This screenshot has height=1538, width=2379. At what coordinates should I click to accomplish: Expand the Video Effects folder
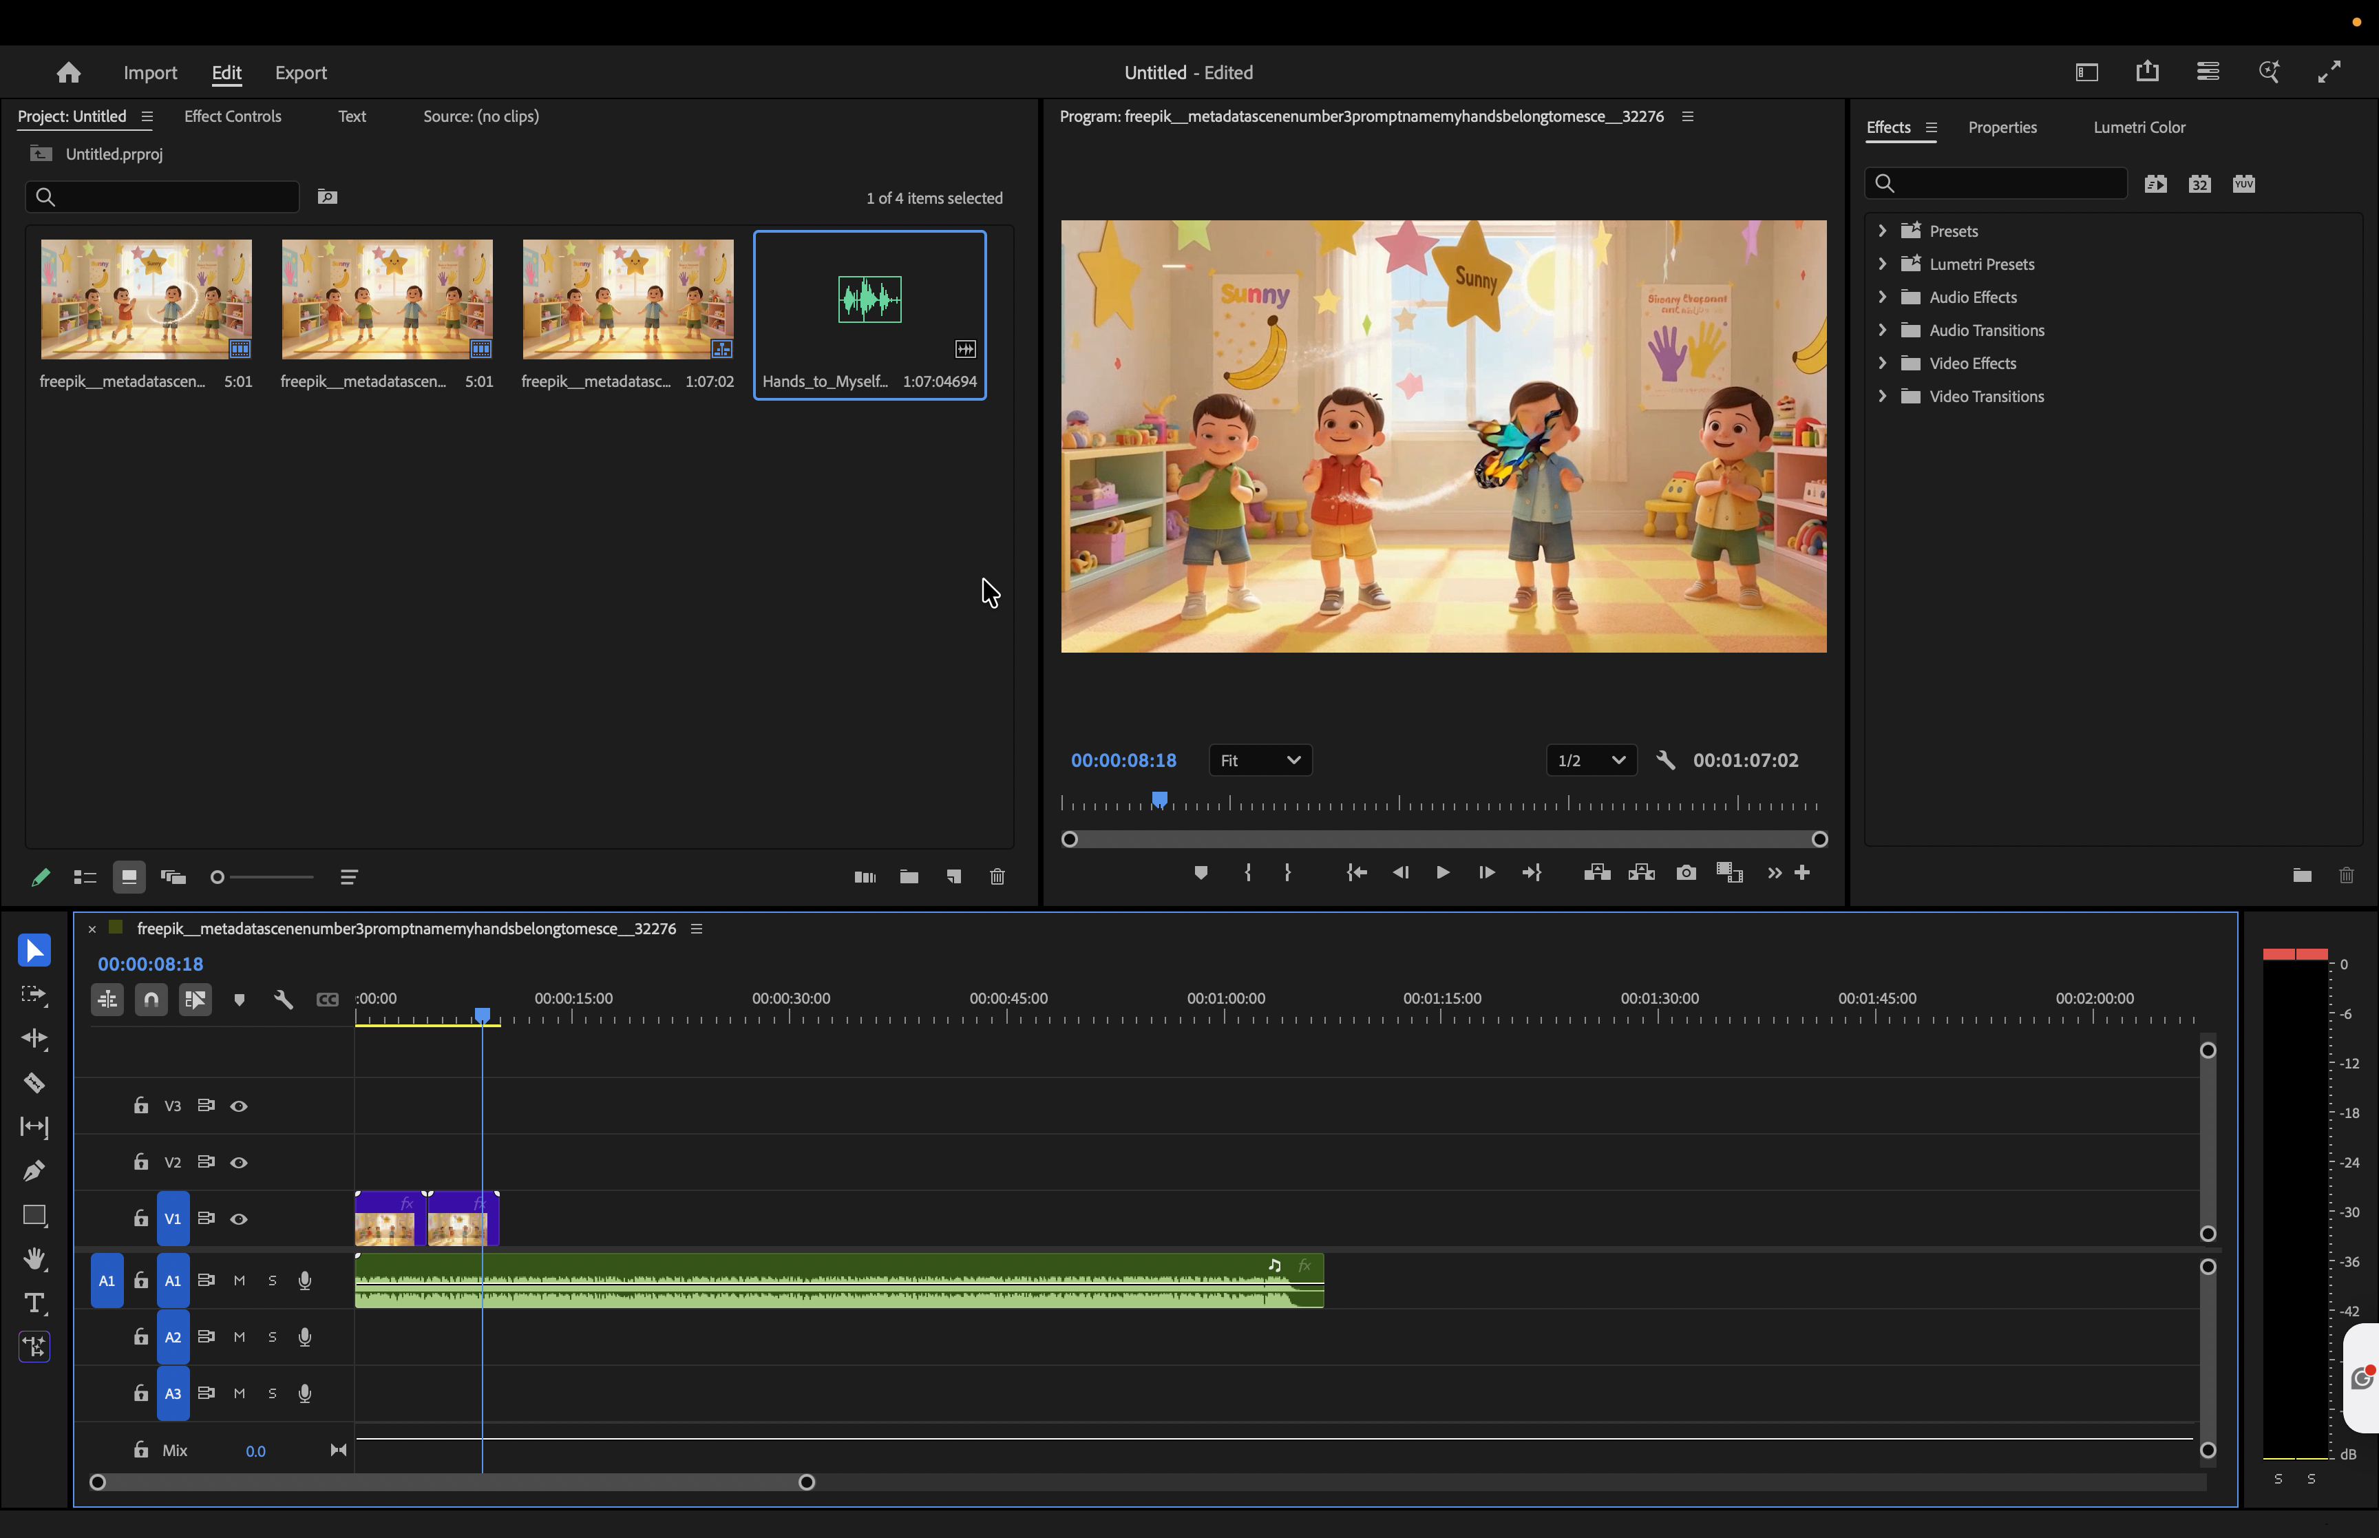coord(1882,363)
